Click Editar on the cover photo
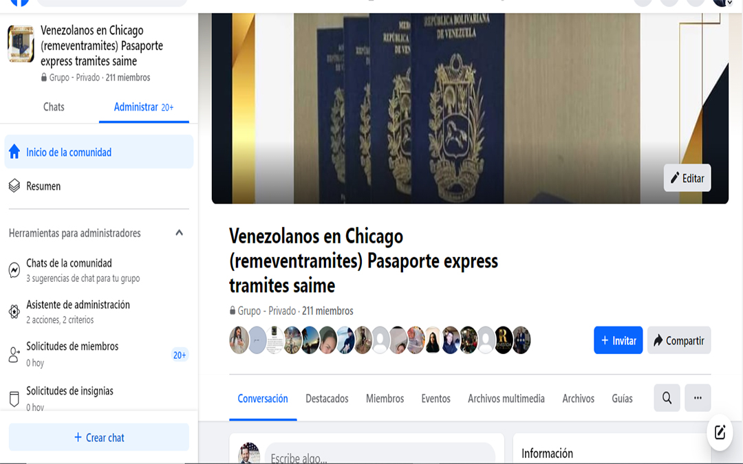The width and height of the screenshot is (743, 464). [687, 178]
